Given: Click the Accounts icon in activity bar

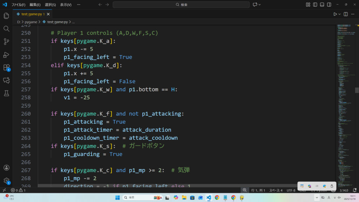Looking at the screenshot, I should coord(6,168).
